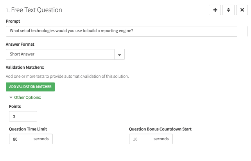Click the seconds unit in Time Limit
The height and width of the screenshot is (161, 251).
(41, 139)
